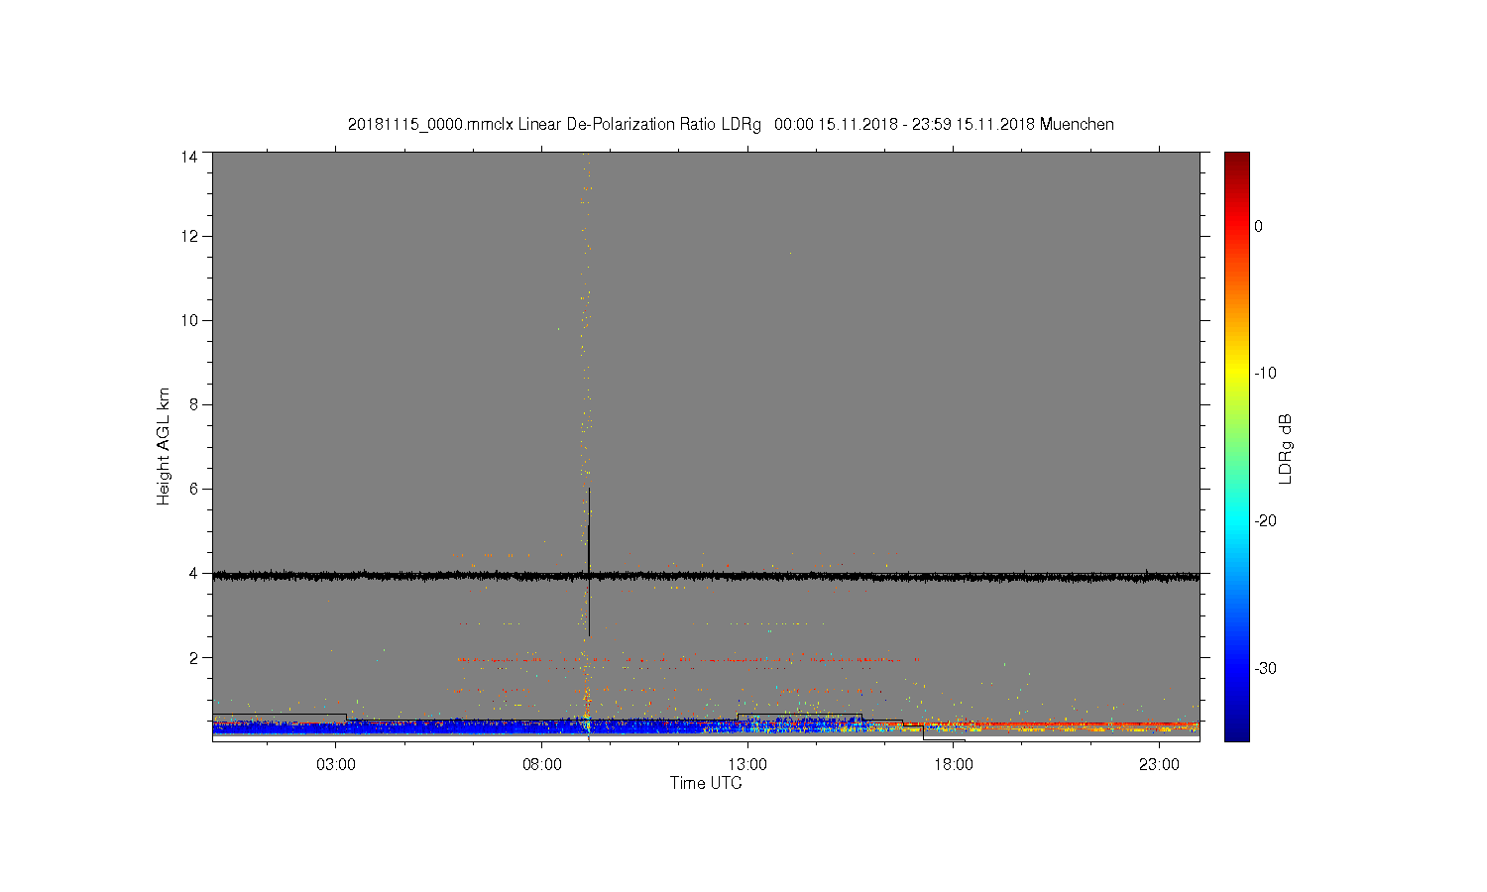Click the dark red top of the colorbar

1237,161
